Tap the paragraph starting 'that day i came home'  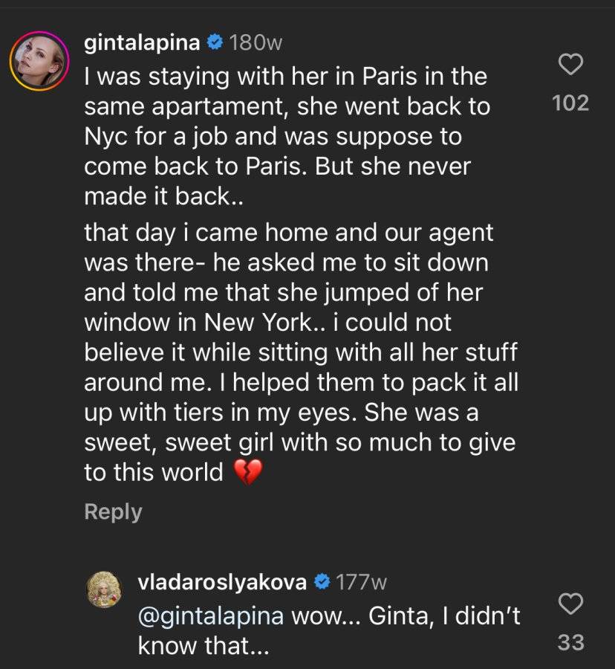click(x=301, y=353)
